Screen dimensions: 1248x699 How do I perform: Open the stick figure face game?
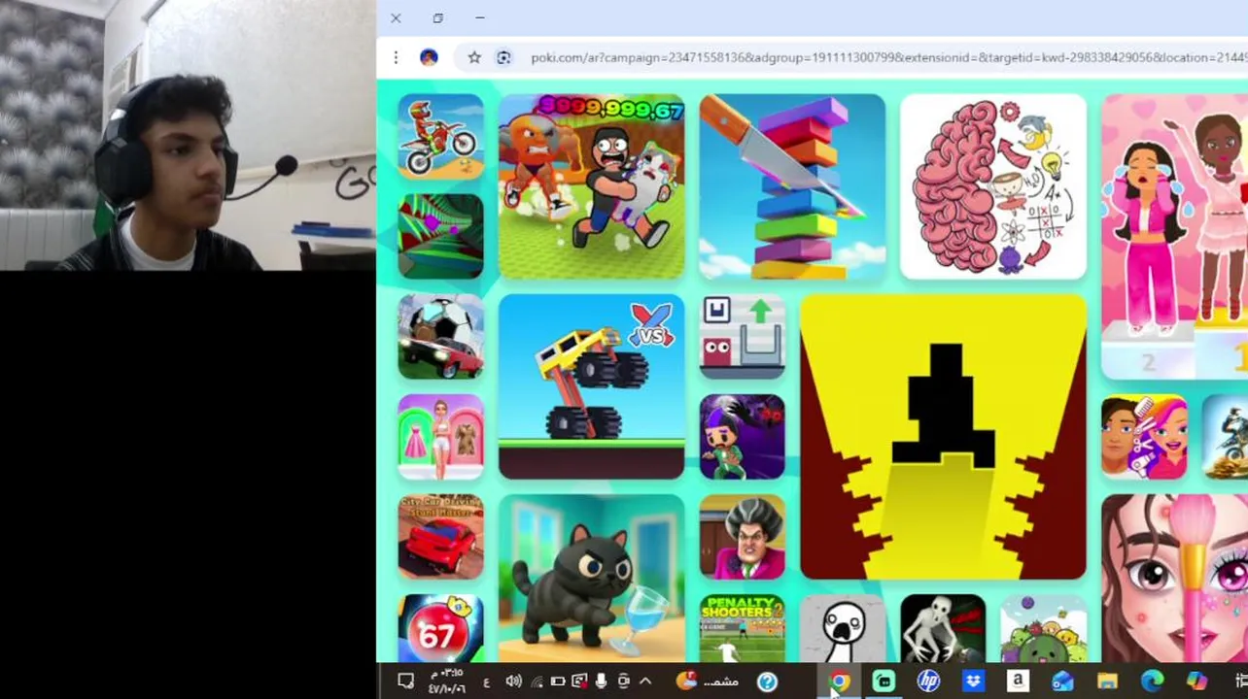click(x=843, y=629)
